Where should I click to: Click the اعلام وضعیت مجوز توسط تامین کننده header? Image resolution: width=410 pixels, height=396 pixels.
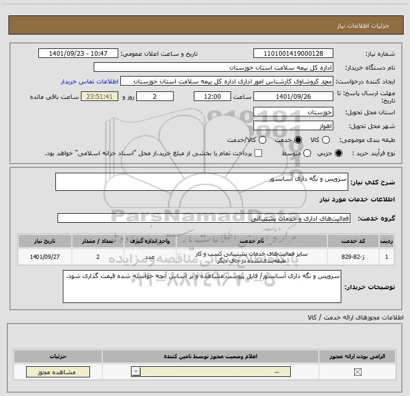(210, 356)
